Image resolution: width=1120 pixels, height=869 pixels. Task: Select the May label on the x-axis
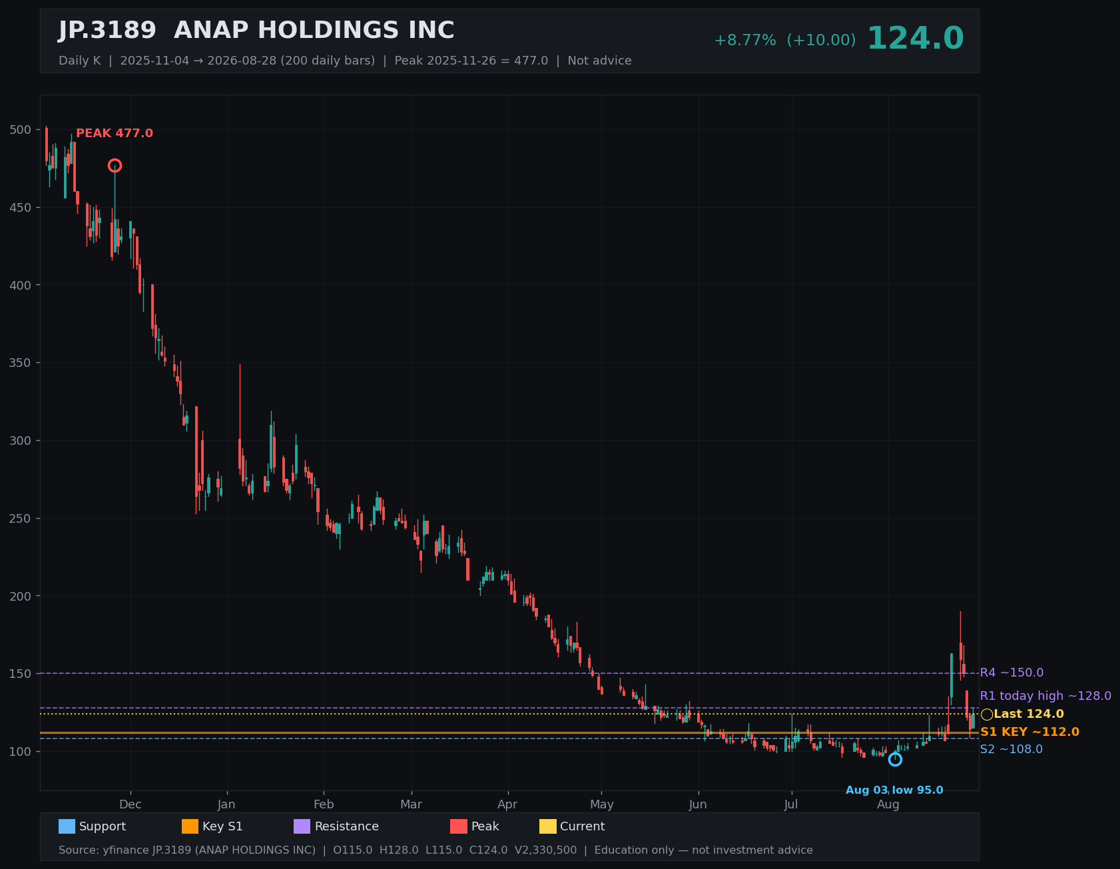coord(602,804)
